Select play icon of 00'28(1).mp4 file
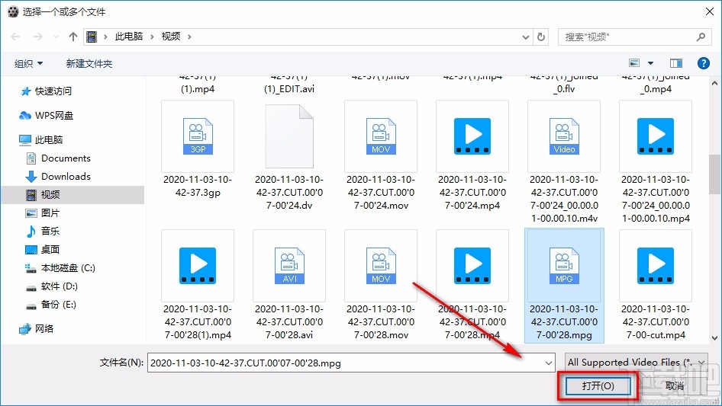722x406 pixels. point(198,266)
